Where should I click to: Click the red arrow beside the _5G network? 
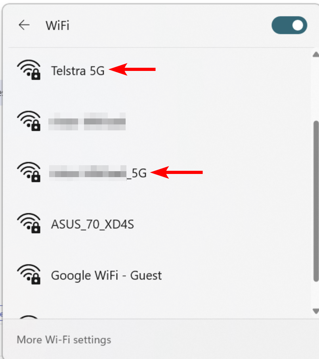pyautogui.click(x=177, y=172)
